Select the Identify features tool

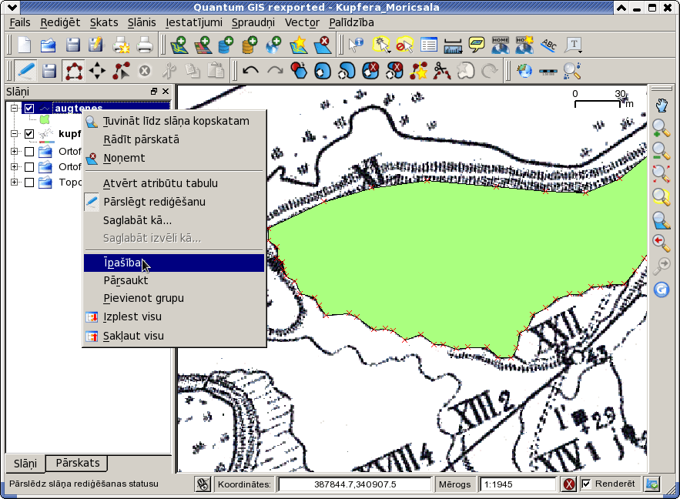click(356, 45)
